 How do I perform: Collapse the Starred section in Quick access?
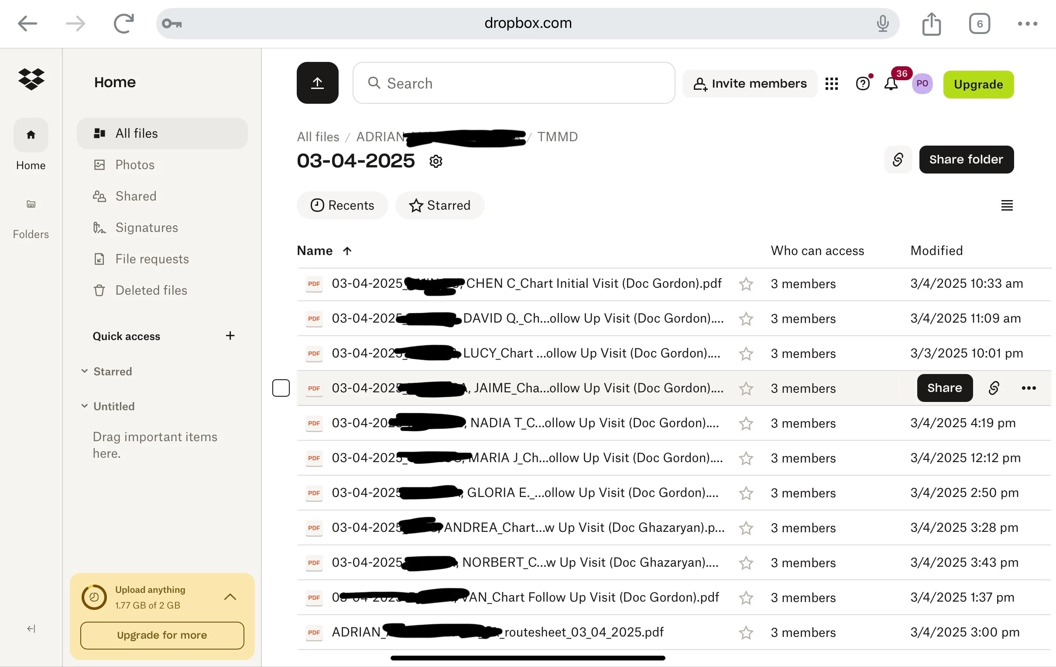(x=85, y=371)
